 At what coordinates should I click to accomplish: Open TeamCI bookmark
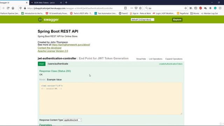(124, 13)
